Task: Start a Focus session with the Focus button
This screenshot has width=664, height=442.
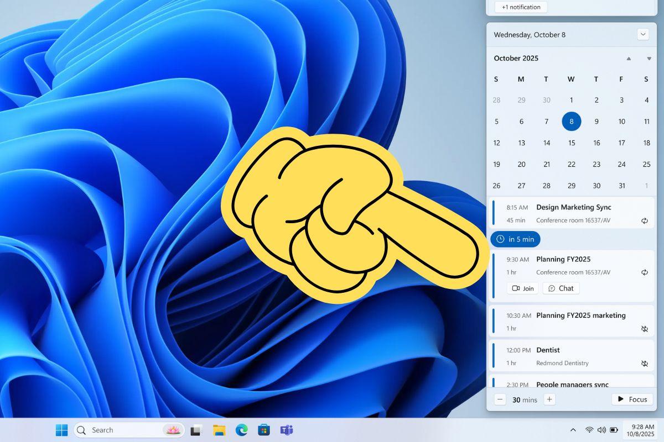Action: 632,399
